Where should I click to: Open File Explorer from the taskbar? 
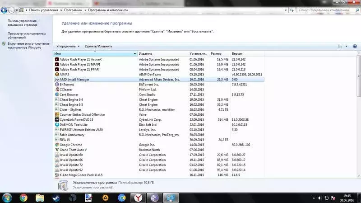pyautogui.click(x=40, y=198)
